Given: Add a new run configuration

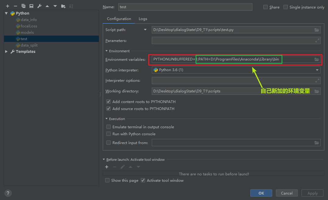Looking at the screenshot, I should tap(8, 6).
